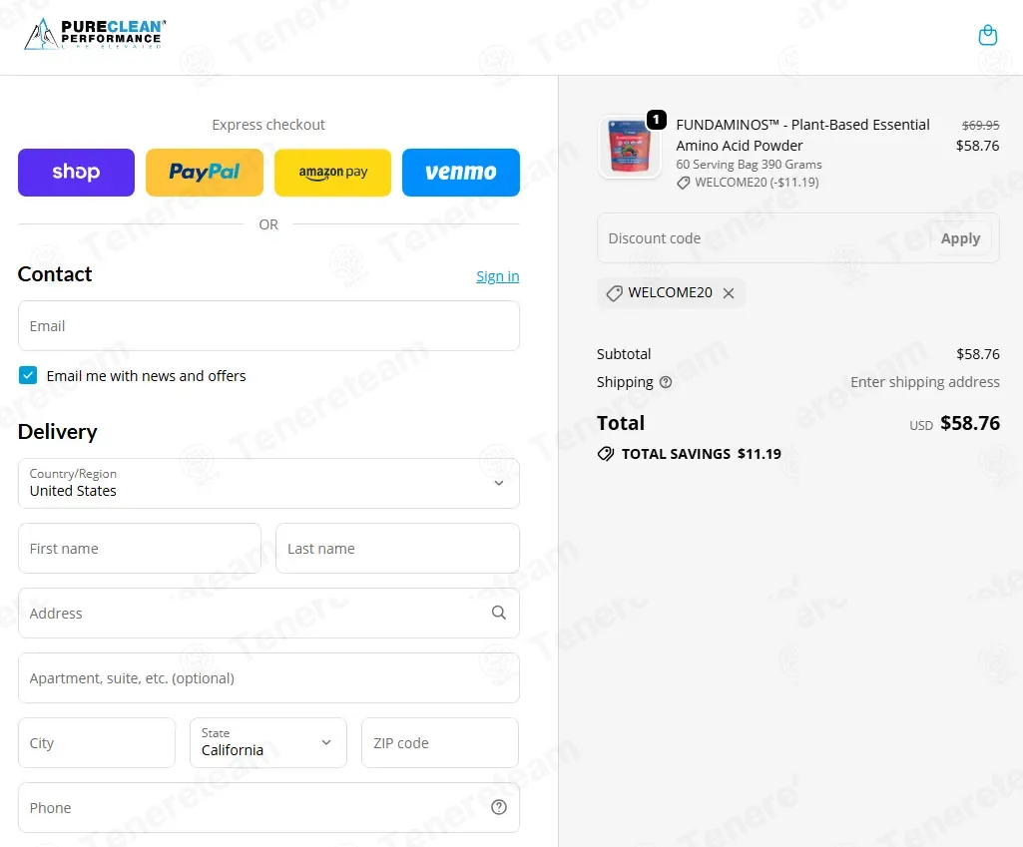This screenshot has width=1023, height=847.
Task: Click the address search magnifier icon
Action: [498, 613]
